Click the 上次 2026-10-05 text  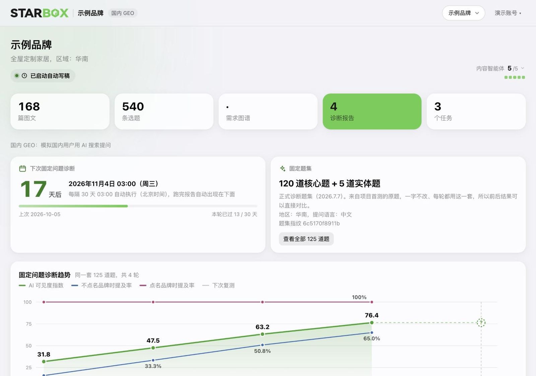(40, 214)
